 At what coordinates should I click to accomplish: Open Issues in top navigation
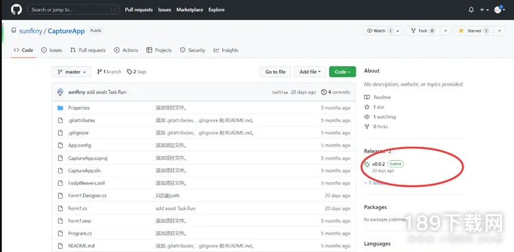click(165, 10)
